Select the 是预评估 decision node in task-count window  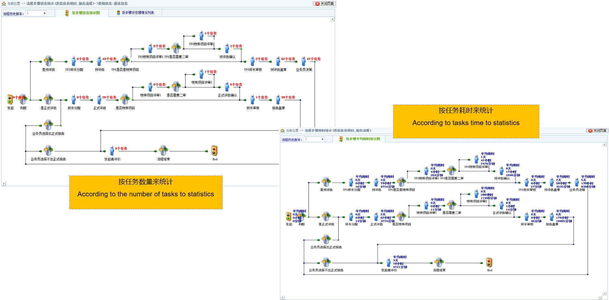point(48,61)
